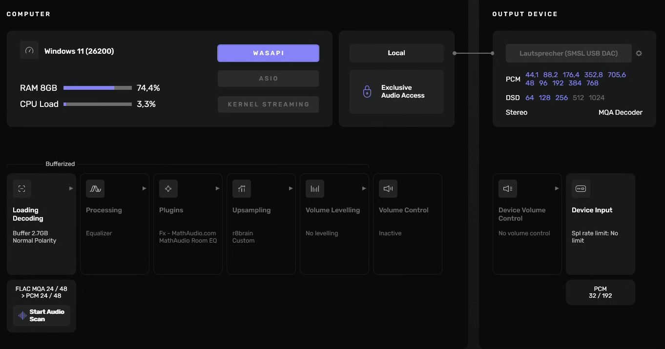This screenshot has height=349, width=665.
Task: Expand the arrow on Device Volume Control card
Action: [557, 188]
